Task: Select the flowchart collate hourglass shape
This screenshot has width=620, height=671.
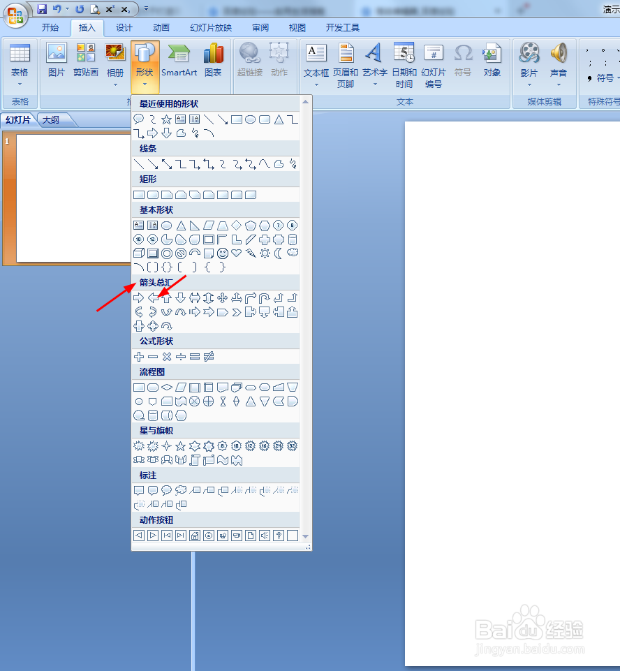Action: tap(223, 401)
